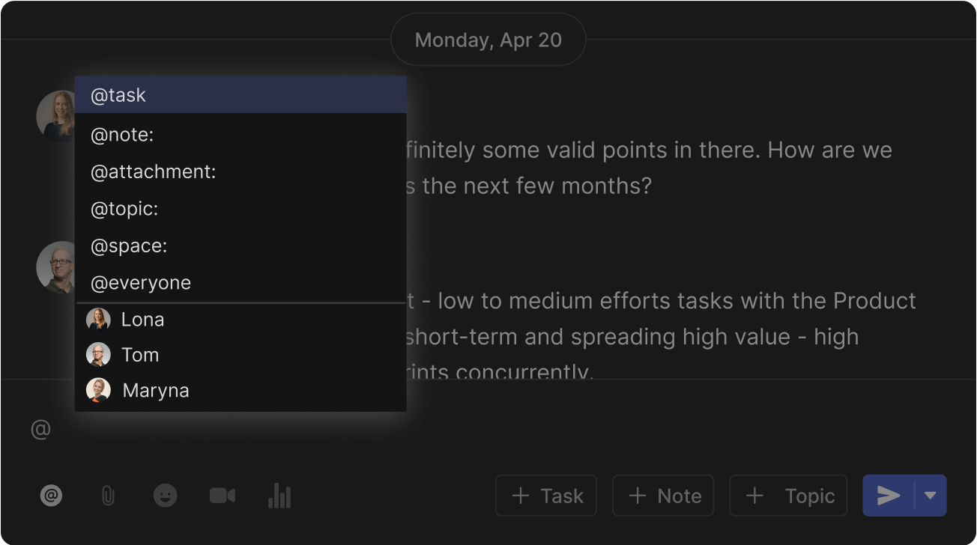Click the paperclip attachment icon
Viewport: 977px width, 545px height.
[x=108, y=496]
